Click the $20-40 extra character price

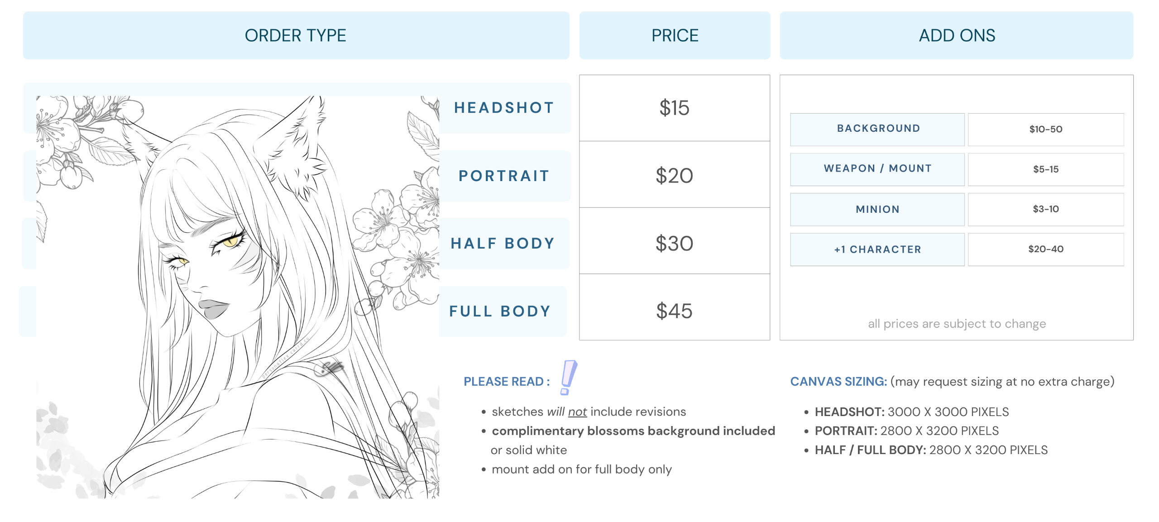click(1046, 249)
